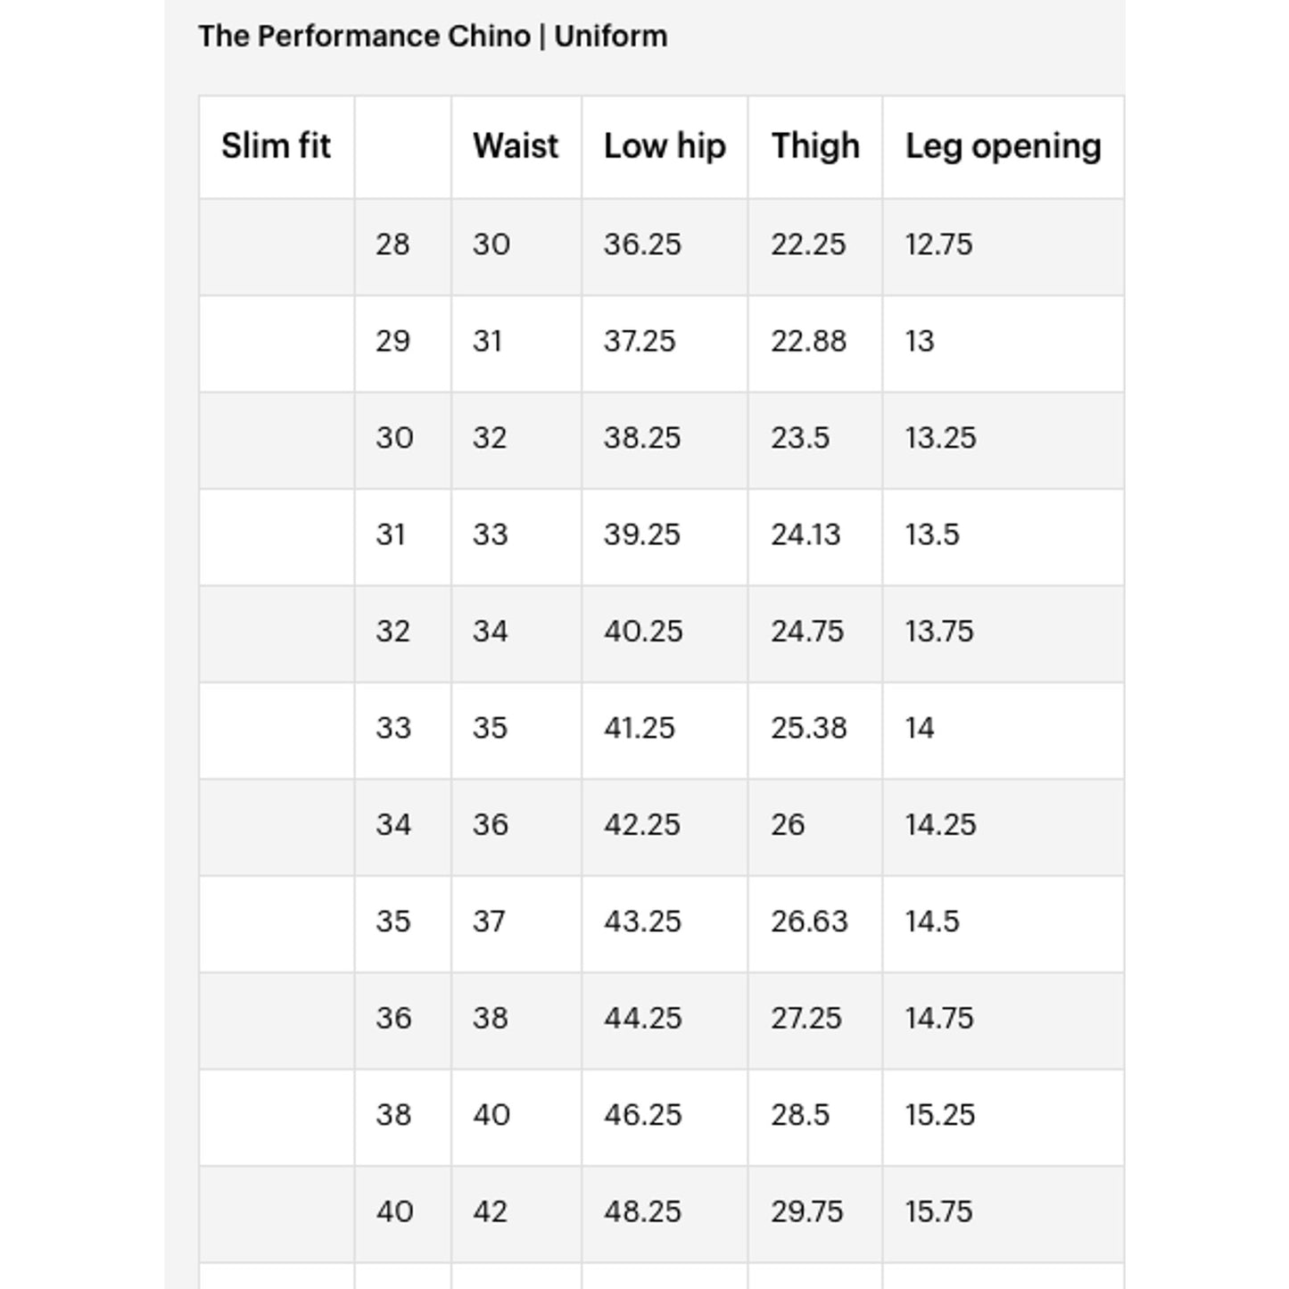Click the 'The Performance Chino | Uniform' title
Screen dimensions: 1289x1289
433,37
